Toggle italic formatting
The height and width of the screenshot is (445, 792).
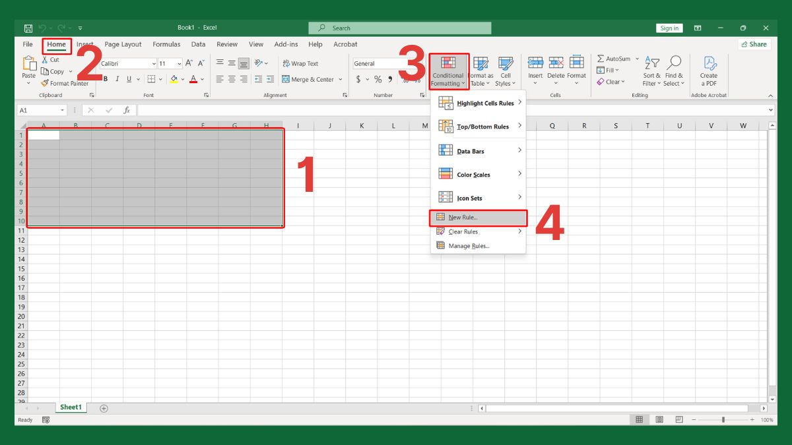[117, 78]
